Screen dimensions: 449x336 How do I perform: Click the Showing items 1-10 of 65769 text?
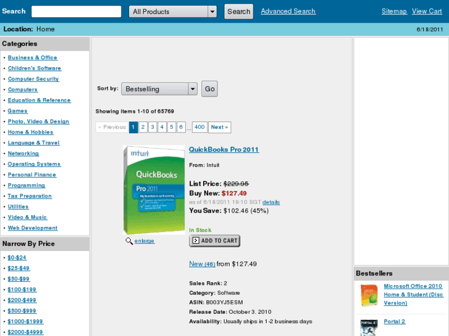coord(135,111)
